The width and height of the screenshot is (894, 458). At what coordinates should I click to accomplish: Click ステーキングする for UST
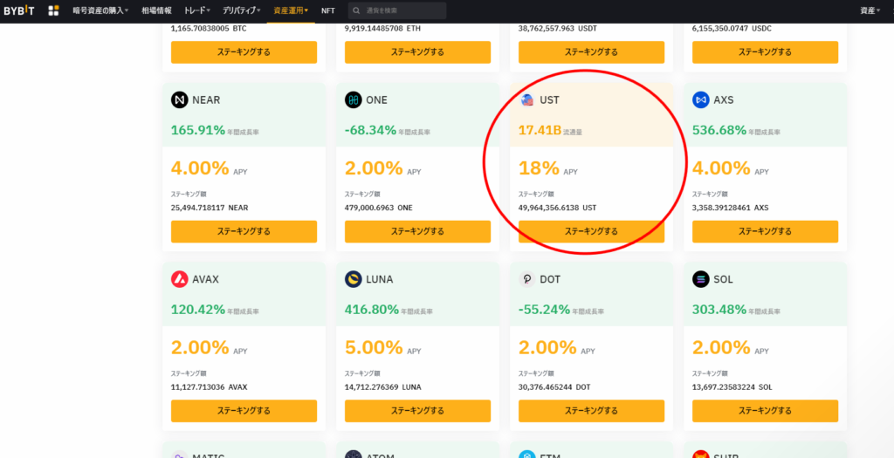(592, 231)
